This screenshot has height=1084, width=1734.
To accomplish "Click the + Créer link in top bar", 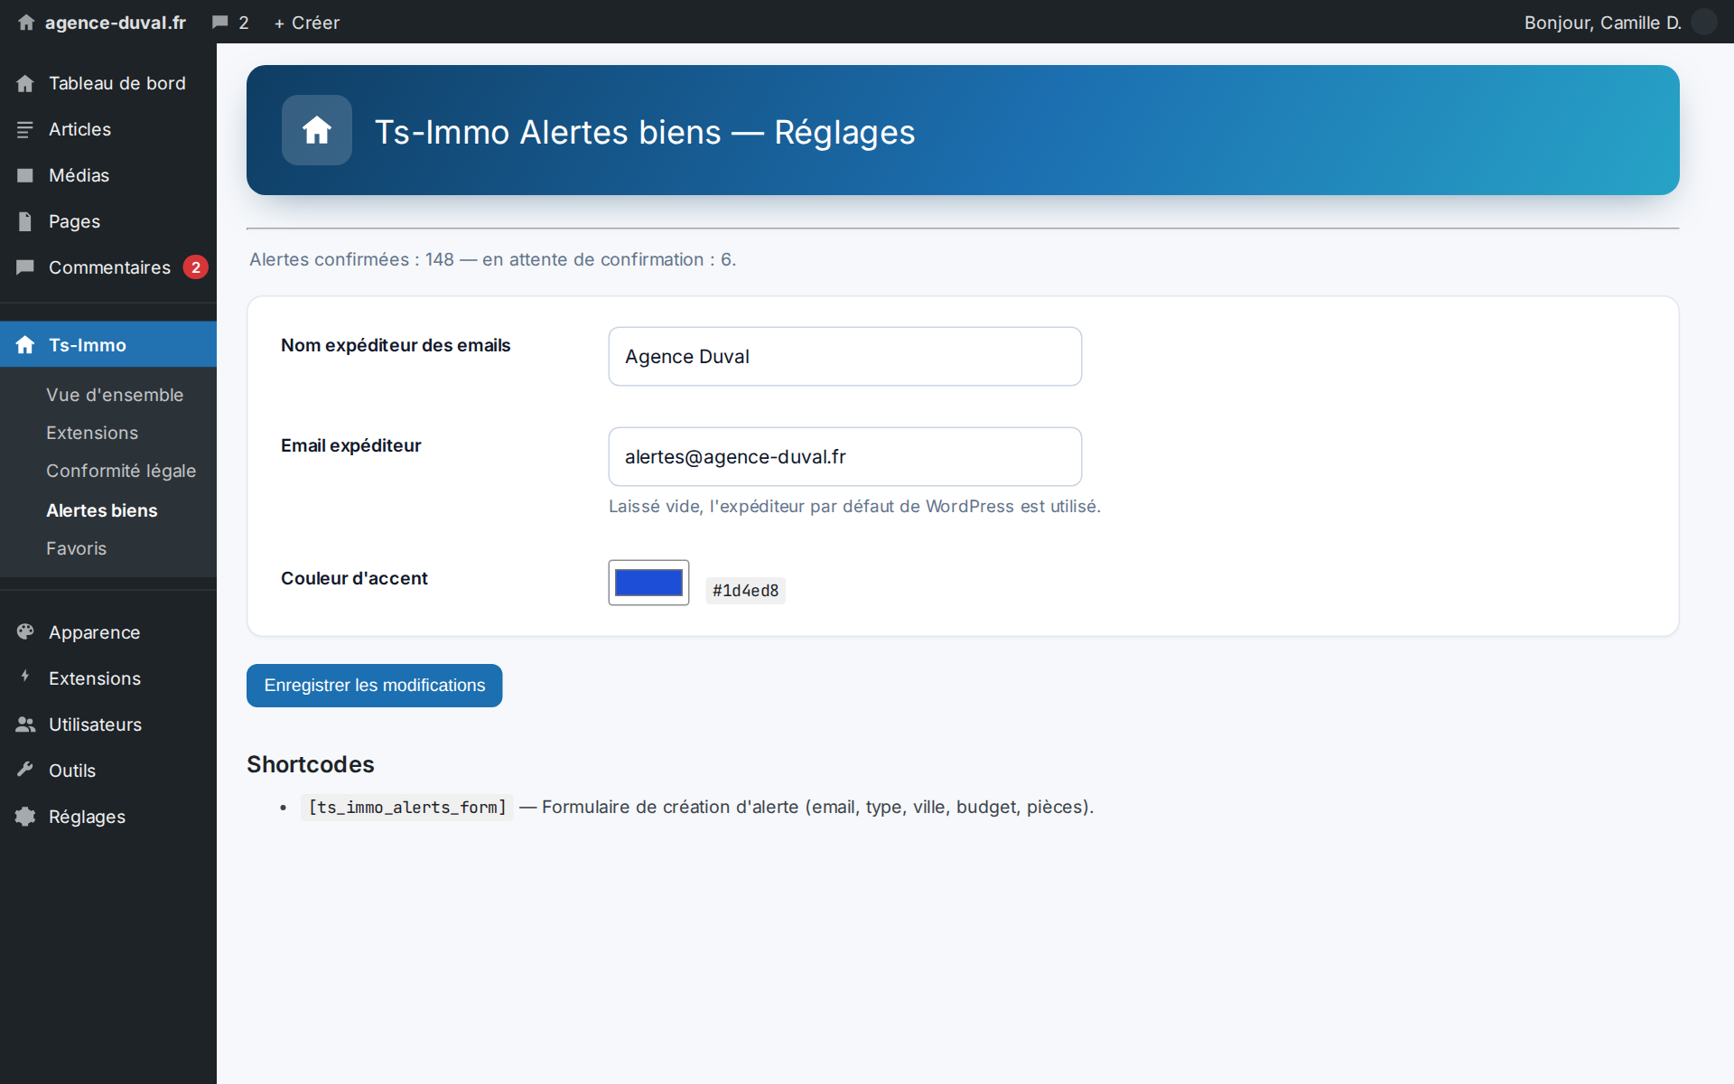I will 307,23.
